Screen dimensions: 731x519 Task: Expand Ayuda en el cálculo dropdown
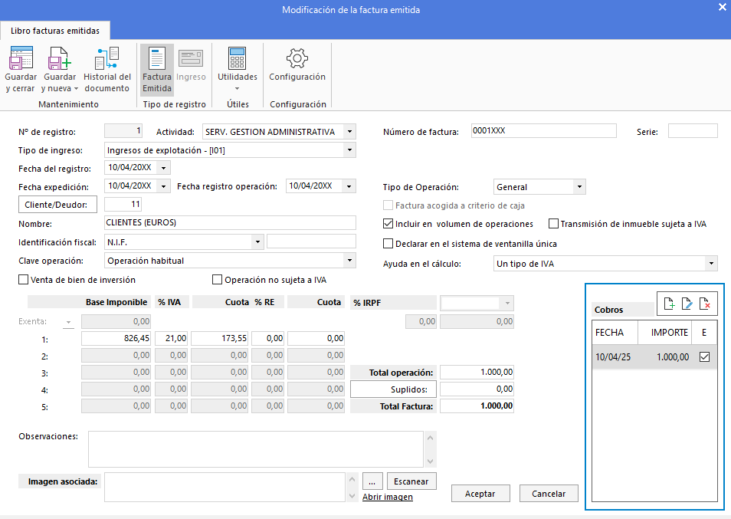pos(711,264)
